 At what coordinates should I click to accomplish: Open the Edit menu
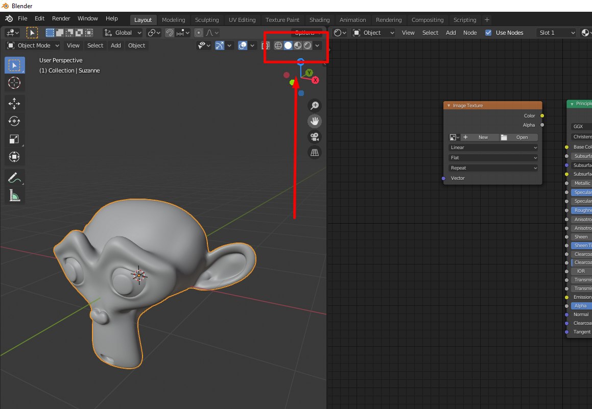click(40, 18)
